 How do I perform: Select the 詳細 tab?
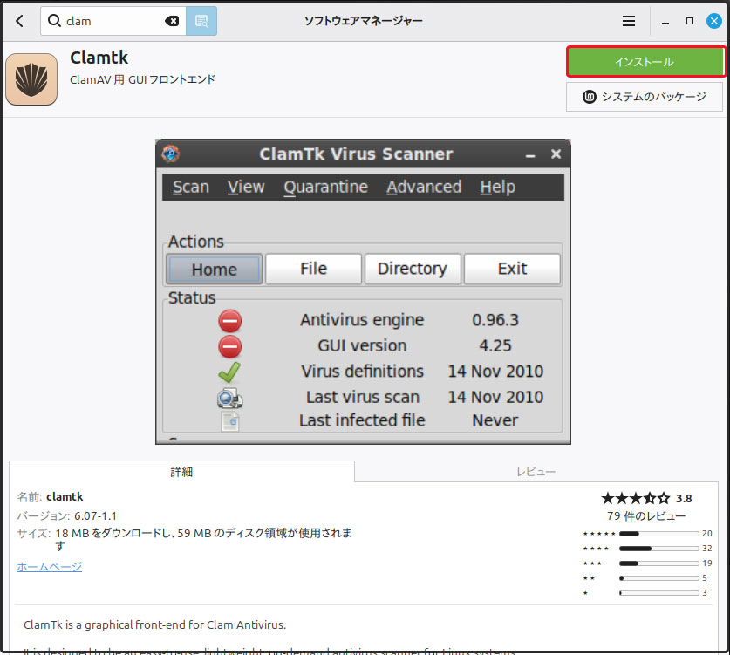[x=181, y=472]
